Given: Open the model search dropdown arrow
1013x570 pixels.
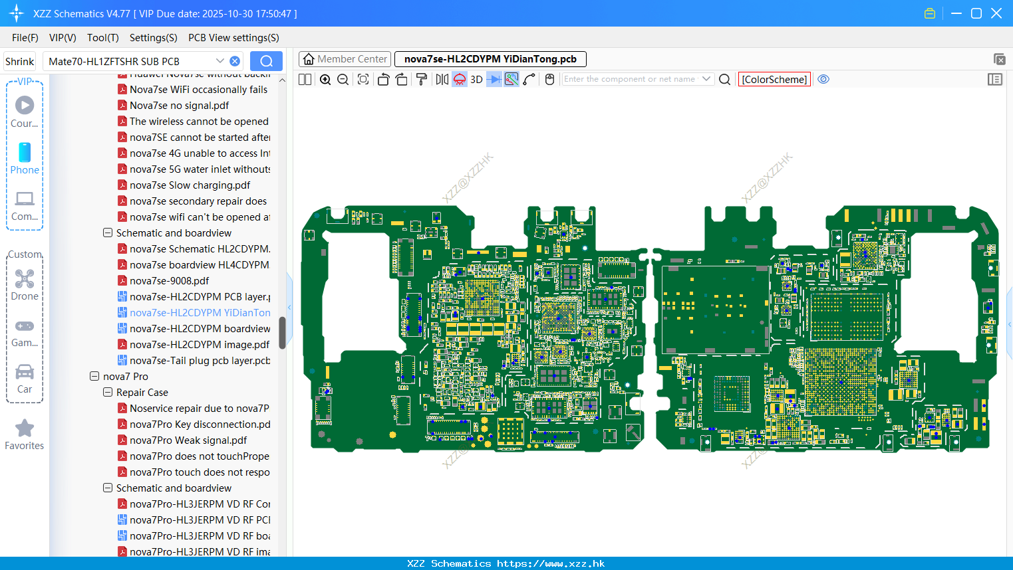Looking at the screenshot, I should click(219, 61).
